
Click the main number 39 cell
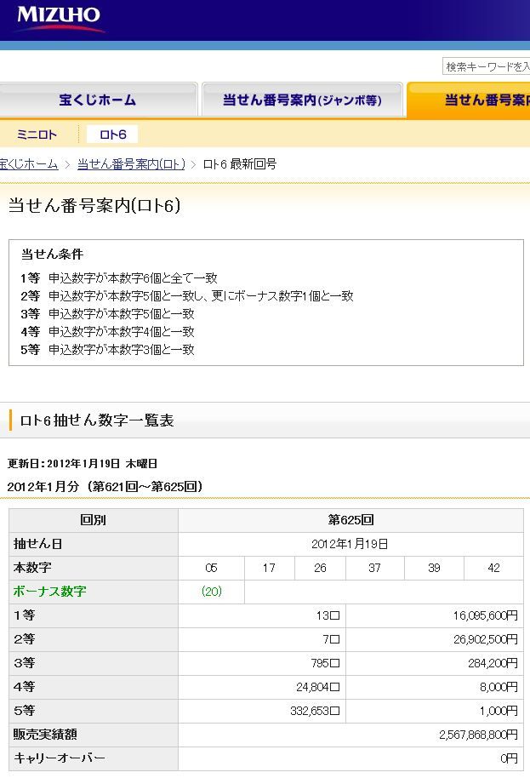point(435,568)
